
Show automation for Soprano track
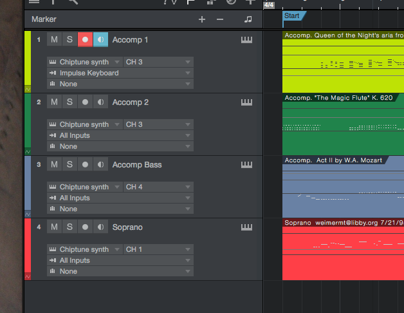click(x=28, y=277)
